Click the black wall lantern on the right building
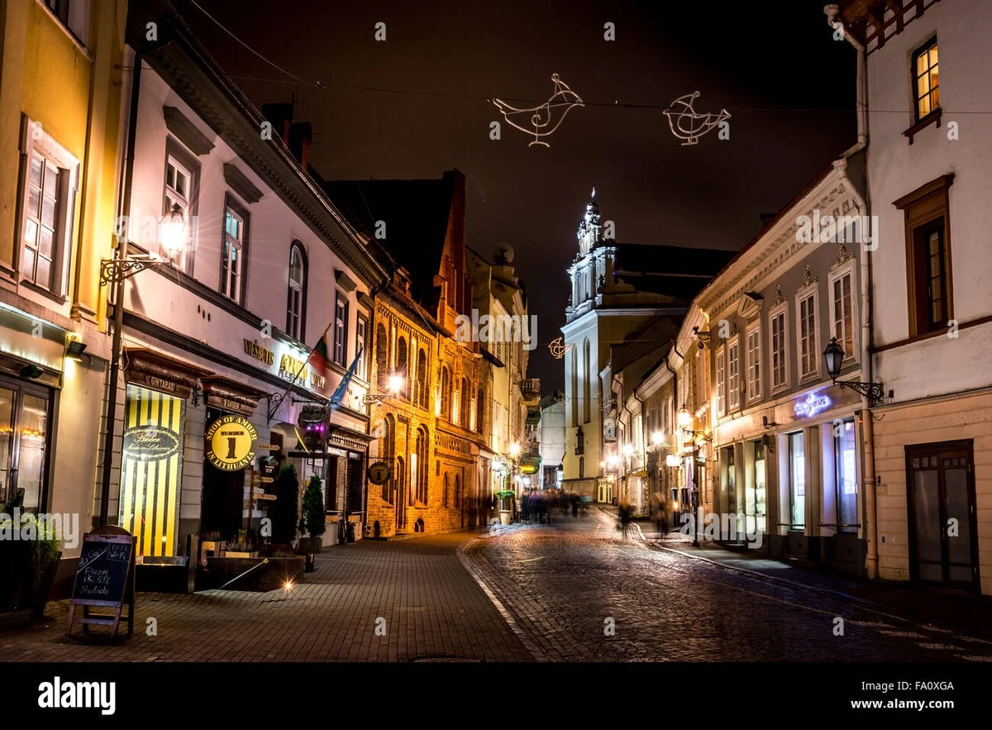Viewport: 992px width, 730px height. click(x=833, y=358)
